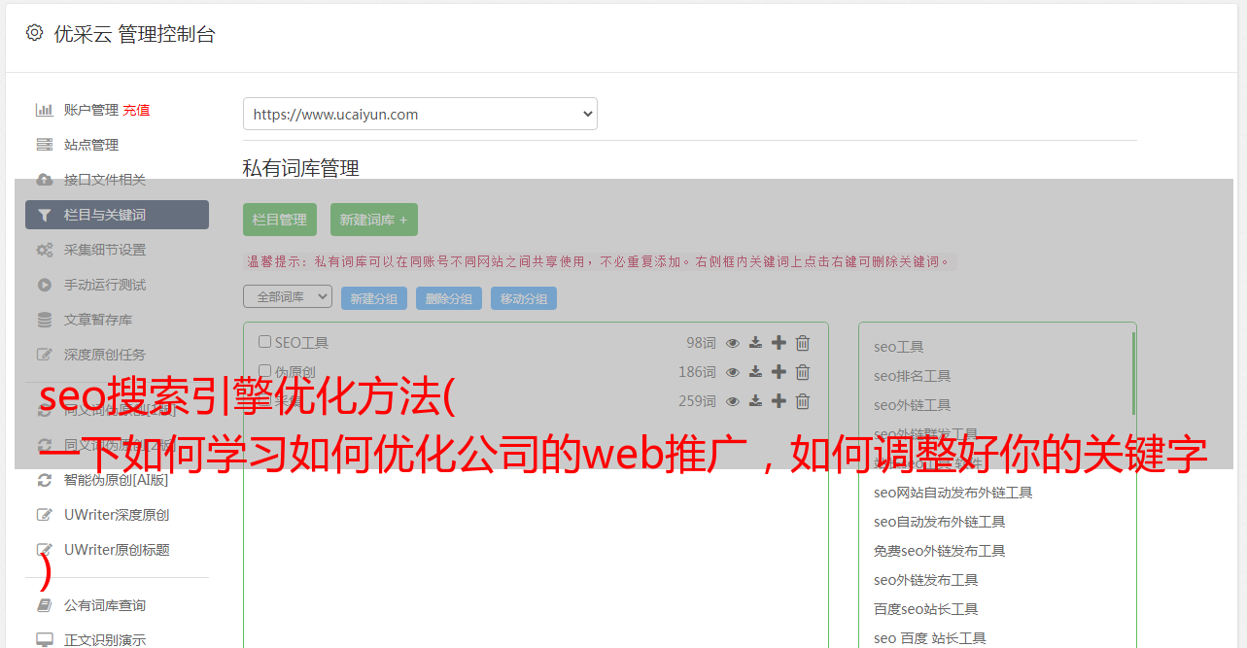Click the '186词' count for 伪原创

(x=697, y=372)
